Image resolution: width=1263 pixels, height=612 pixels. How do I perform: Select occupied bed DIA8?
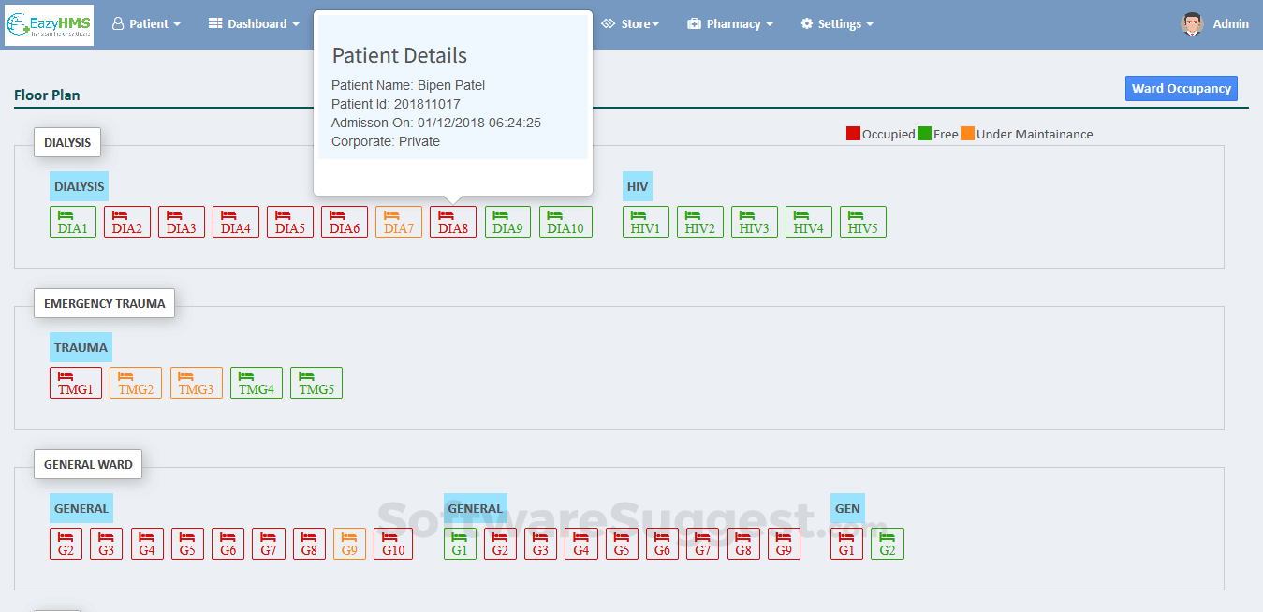point(453,222)
